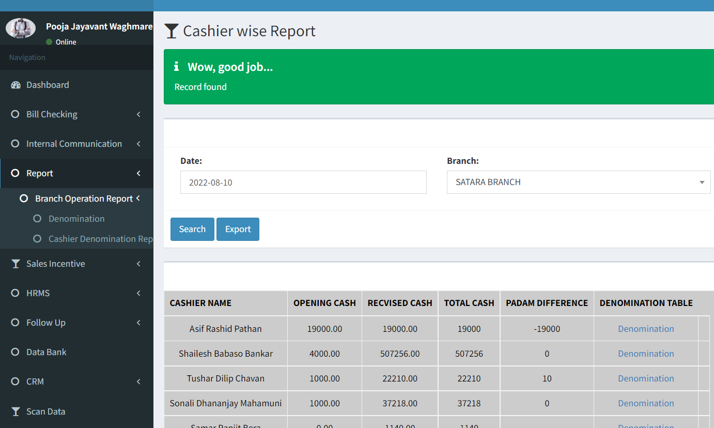Viewport: 714px width, 428px height.
Task: Select the Denomination submenu item
Action: coord(76,219)
